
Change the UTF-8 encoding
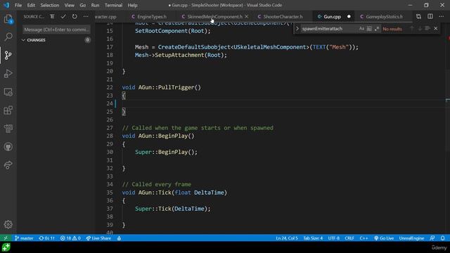tap(334, 238)
